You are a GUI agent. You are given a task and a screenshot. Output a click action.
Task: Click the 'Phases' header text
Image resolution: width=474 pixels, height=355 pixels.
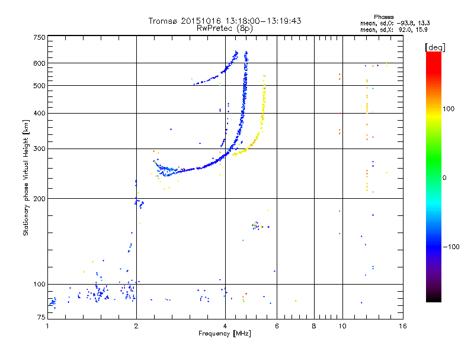tap(383, 17)
